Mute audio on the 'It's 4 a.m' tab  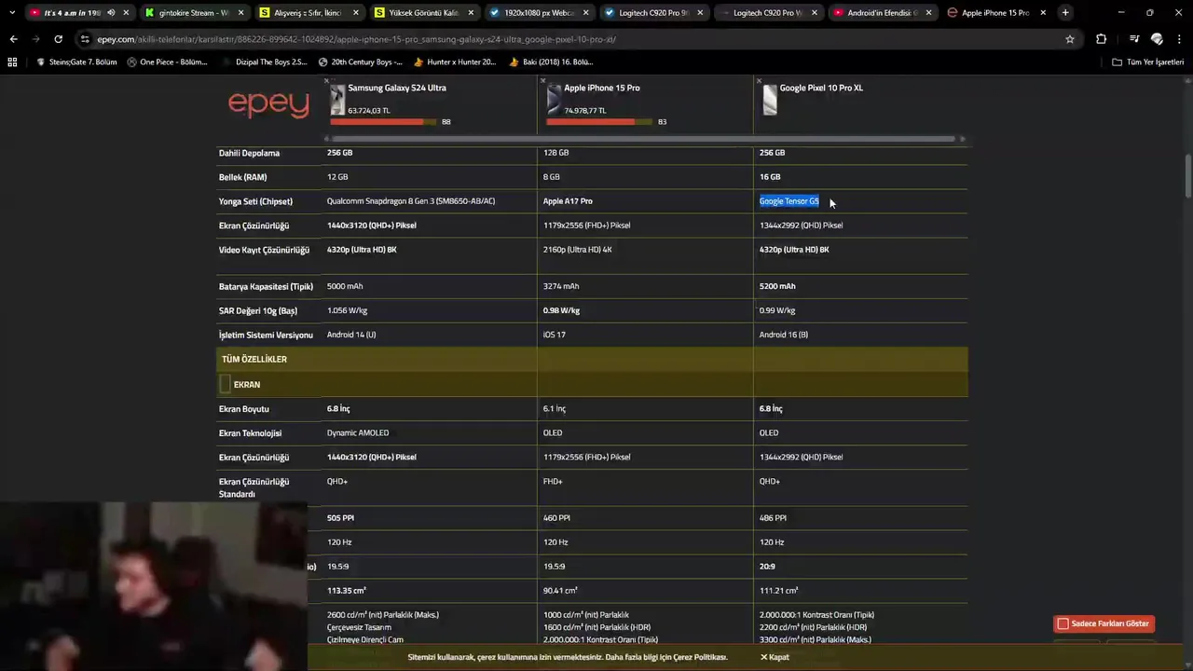pos(111,13)
